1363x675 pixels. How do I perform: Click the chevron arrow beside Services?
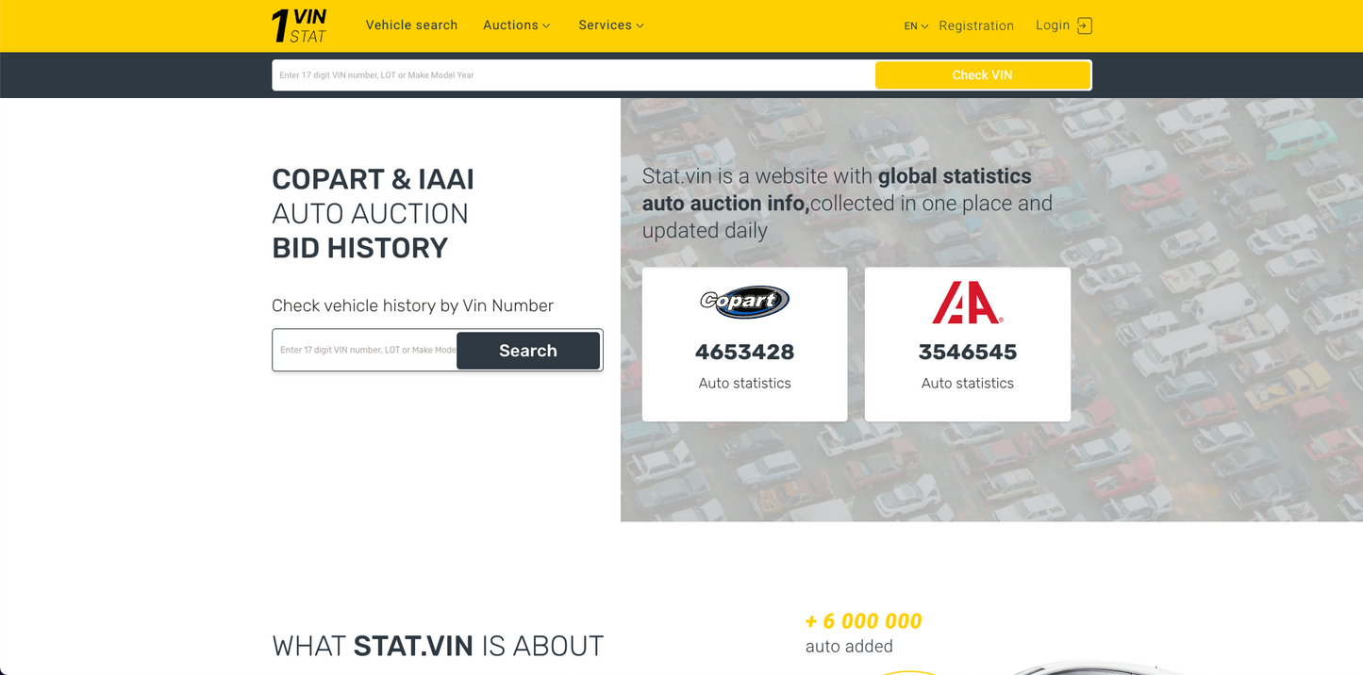click(x=640, y=26)
